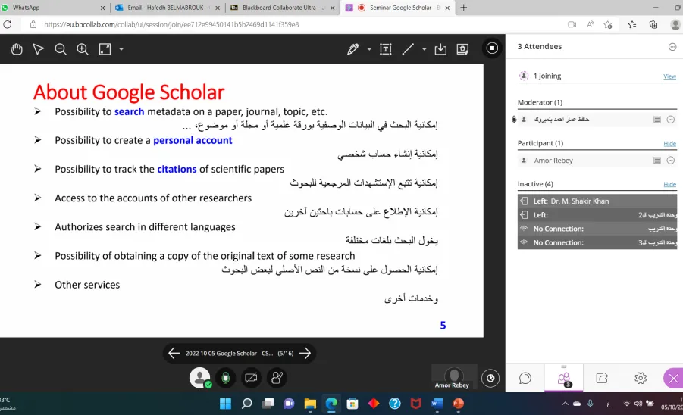
Task: Zoom out the shared slide
Action: pyautogui.click(x=61, y=49)
